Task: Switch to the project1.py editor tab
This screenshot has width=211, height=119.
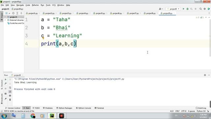Action: 33,13
